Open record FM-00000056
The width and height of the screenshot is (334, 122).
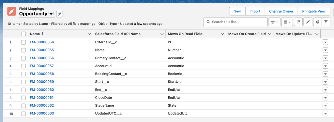(42, 58)
